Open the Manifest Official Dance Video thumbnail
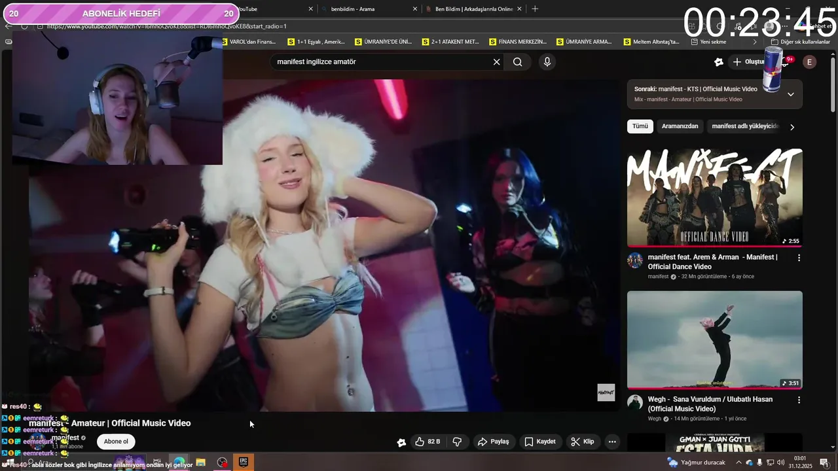Screen dimensions: 838x471 click(715, 198)
